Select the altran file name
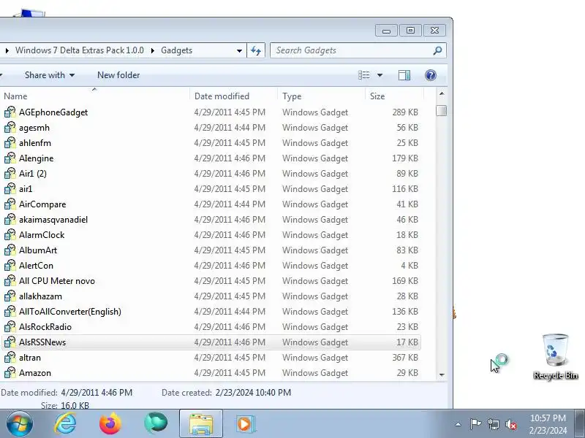Screen dimensions: 585x438 click(x=30, y=358)
